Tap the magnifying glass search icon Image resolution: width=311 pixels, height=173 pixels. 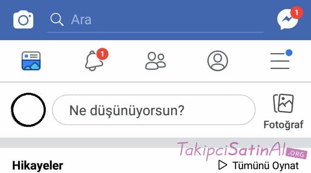click(57, 19)
